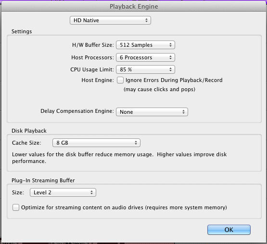Screen dimensions: 267x244
Task: Click the 'Lower values for the disk buffer' description
Action: point(119,158)
